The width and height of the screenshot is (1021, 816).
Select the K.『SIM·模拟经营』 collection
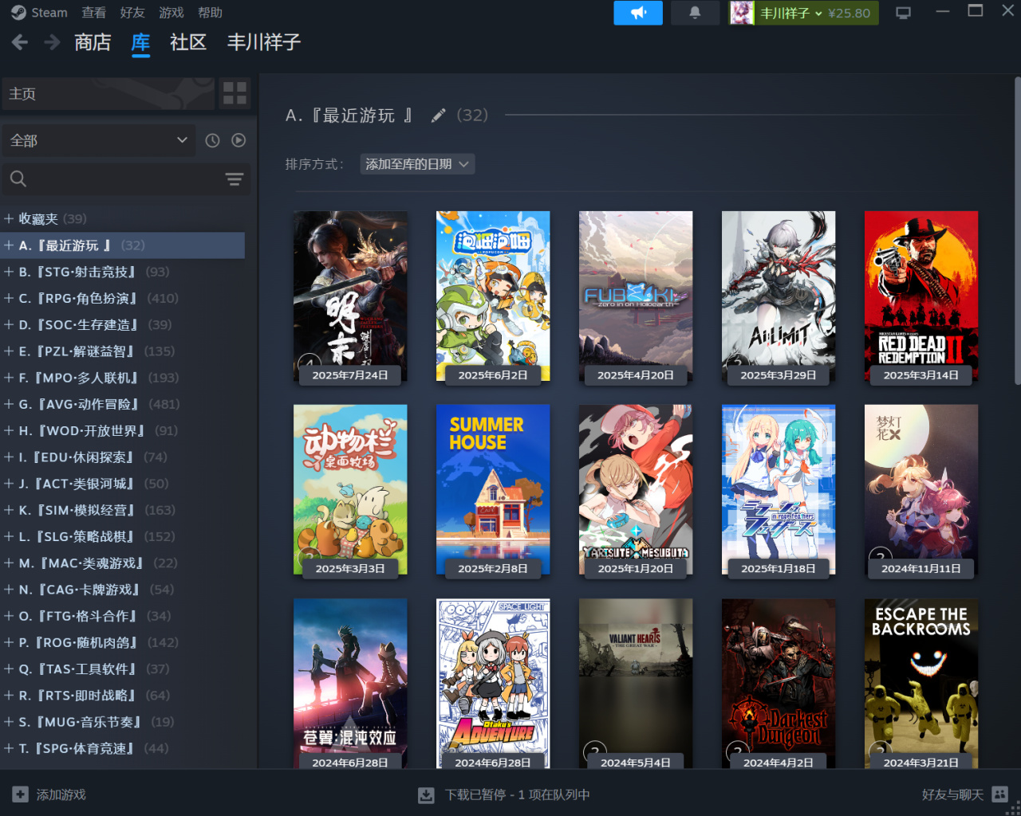(x=123, y=510)
